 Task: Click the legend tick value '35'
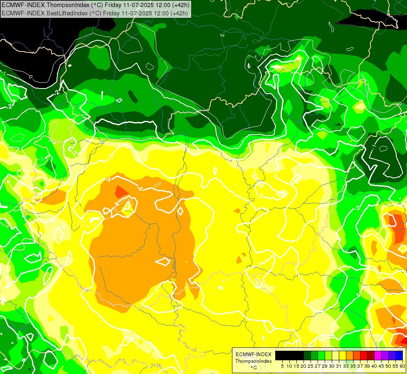tap(353, 366)
